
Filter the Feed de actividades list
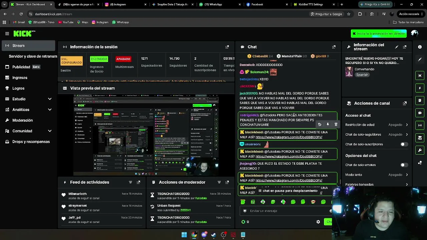tap(130, 182)
